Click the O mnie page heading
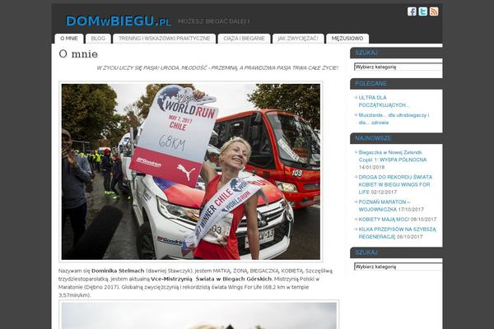This screenshot has width=494, height=329. pyautogui.click(x=78, y=54)
